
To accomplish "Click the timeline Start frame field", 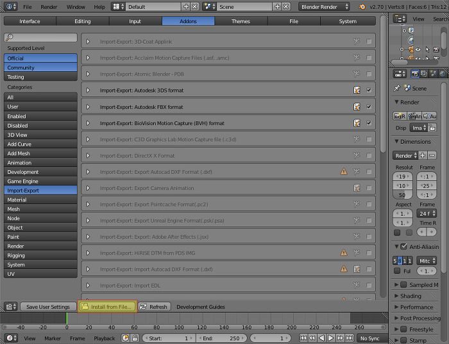I will (x=169, y=338).
